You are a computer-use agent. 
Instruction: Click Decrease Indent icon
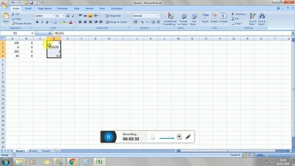tap(96, 22)
